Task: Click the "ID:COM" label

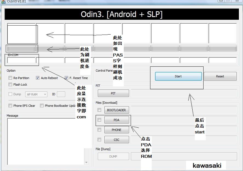Action: click(13, 55)
